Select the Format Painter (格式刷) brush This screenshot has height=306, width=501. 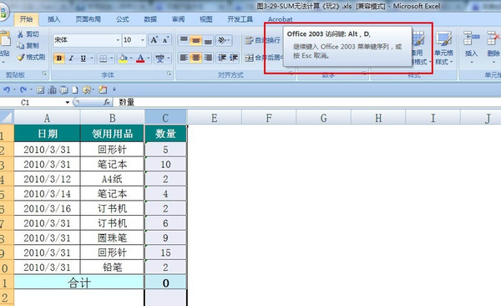(x=21, y=58)
